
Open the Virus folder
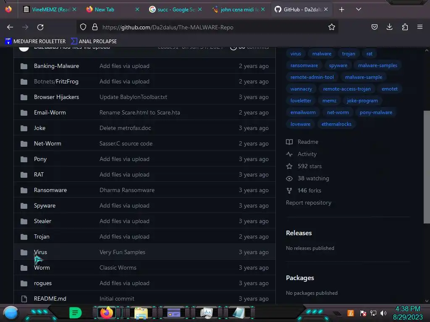coord(40,252)
